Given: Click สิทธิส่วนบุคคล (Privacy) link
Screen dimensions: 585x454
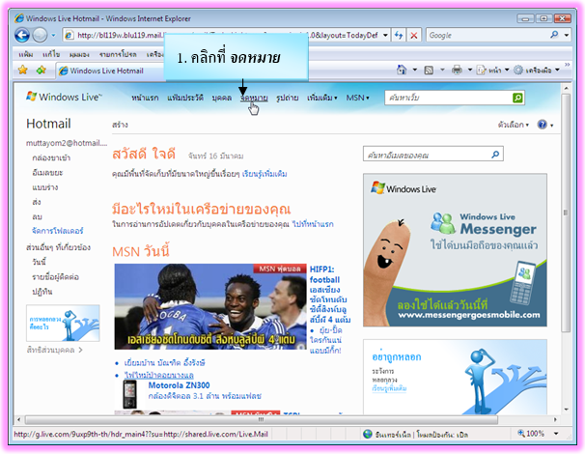Looking at the screenshot, I should click(x=51, y=350).
